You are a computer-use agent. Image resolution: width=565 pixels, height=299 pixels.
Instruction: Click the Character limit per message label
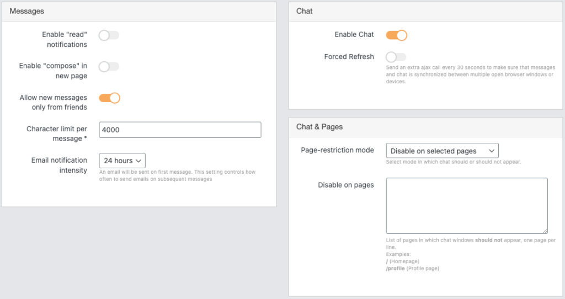[57, 134]
